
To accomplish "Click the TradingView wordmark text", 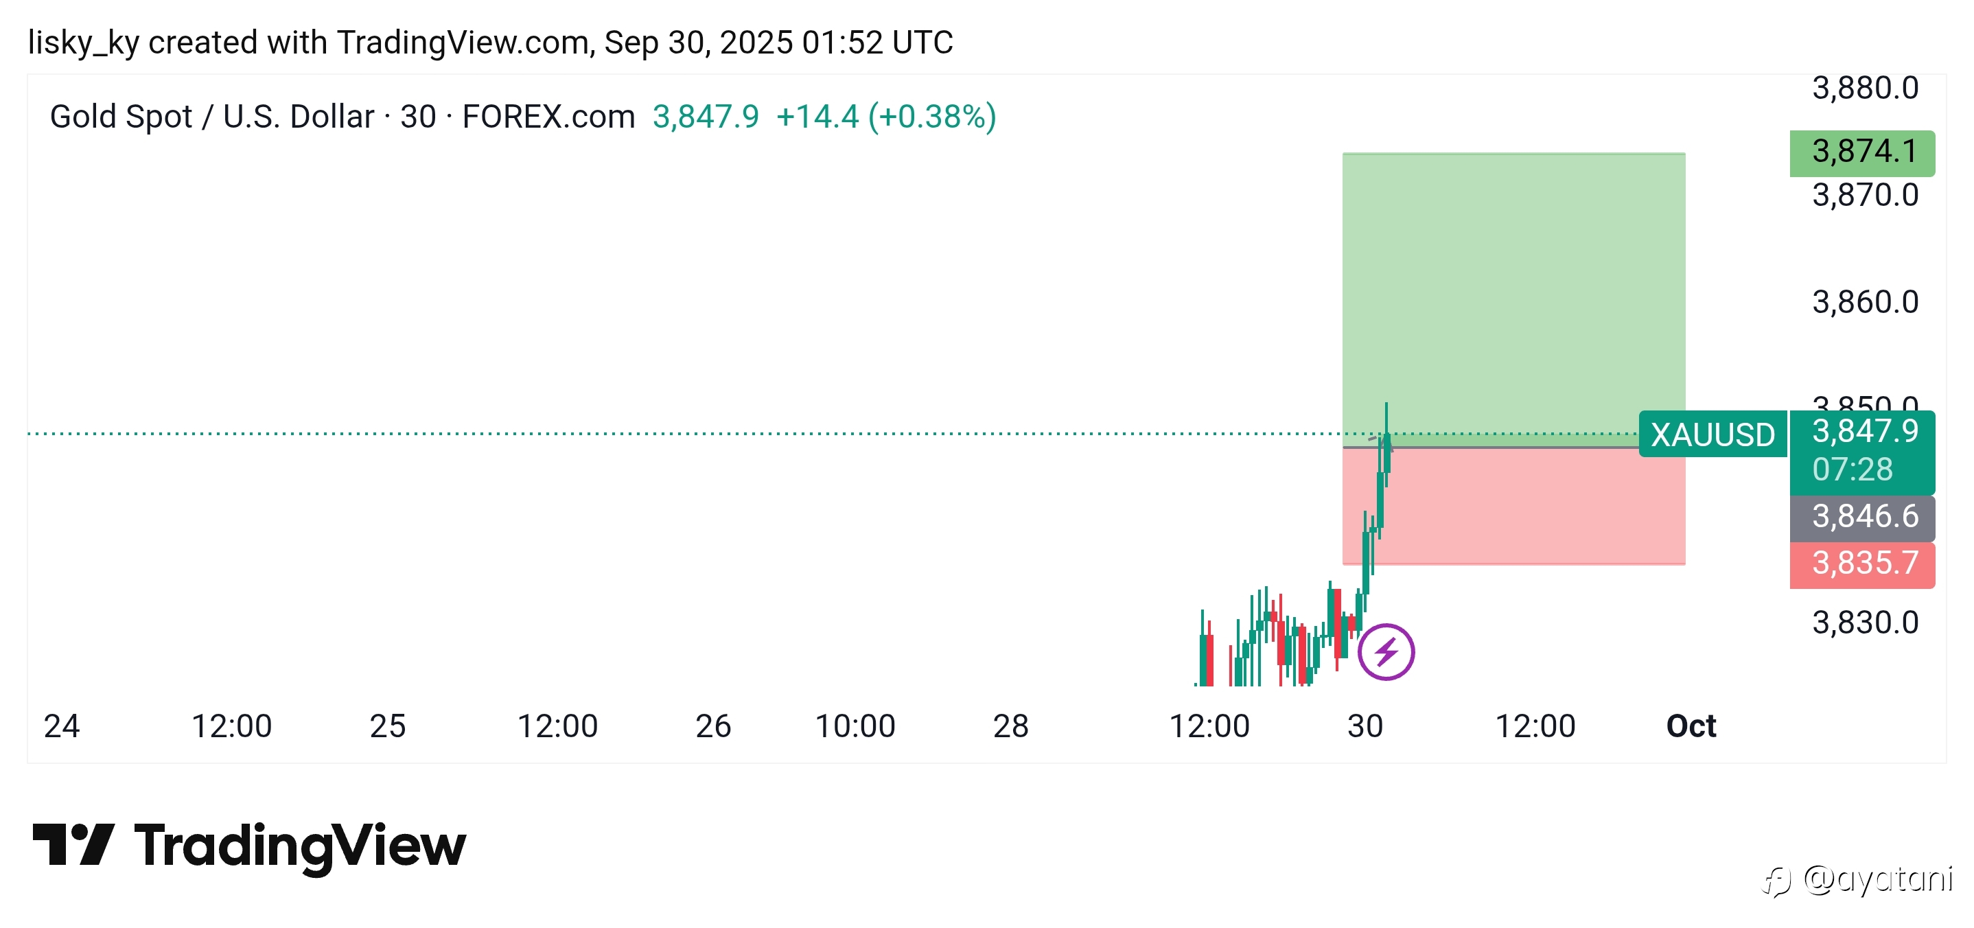I will coord(300,846).
